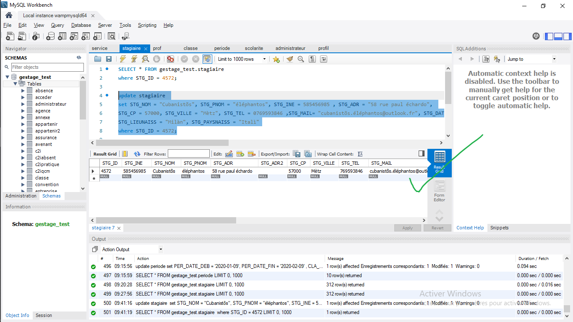
Task: Execute the SQL script with lightning bolt icon
Action: tap(123, 59)
